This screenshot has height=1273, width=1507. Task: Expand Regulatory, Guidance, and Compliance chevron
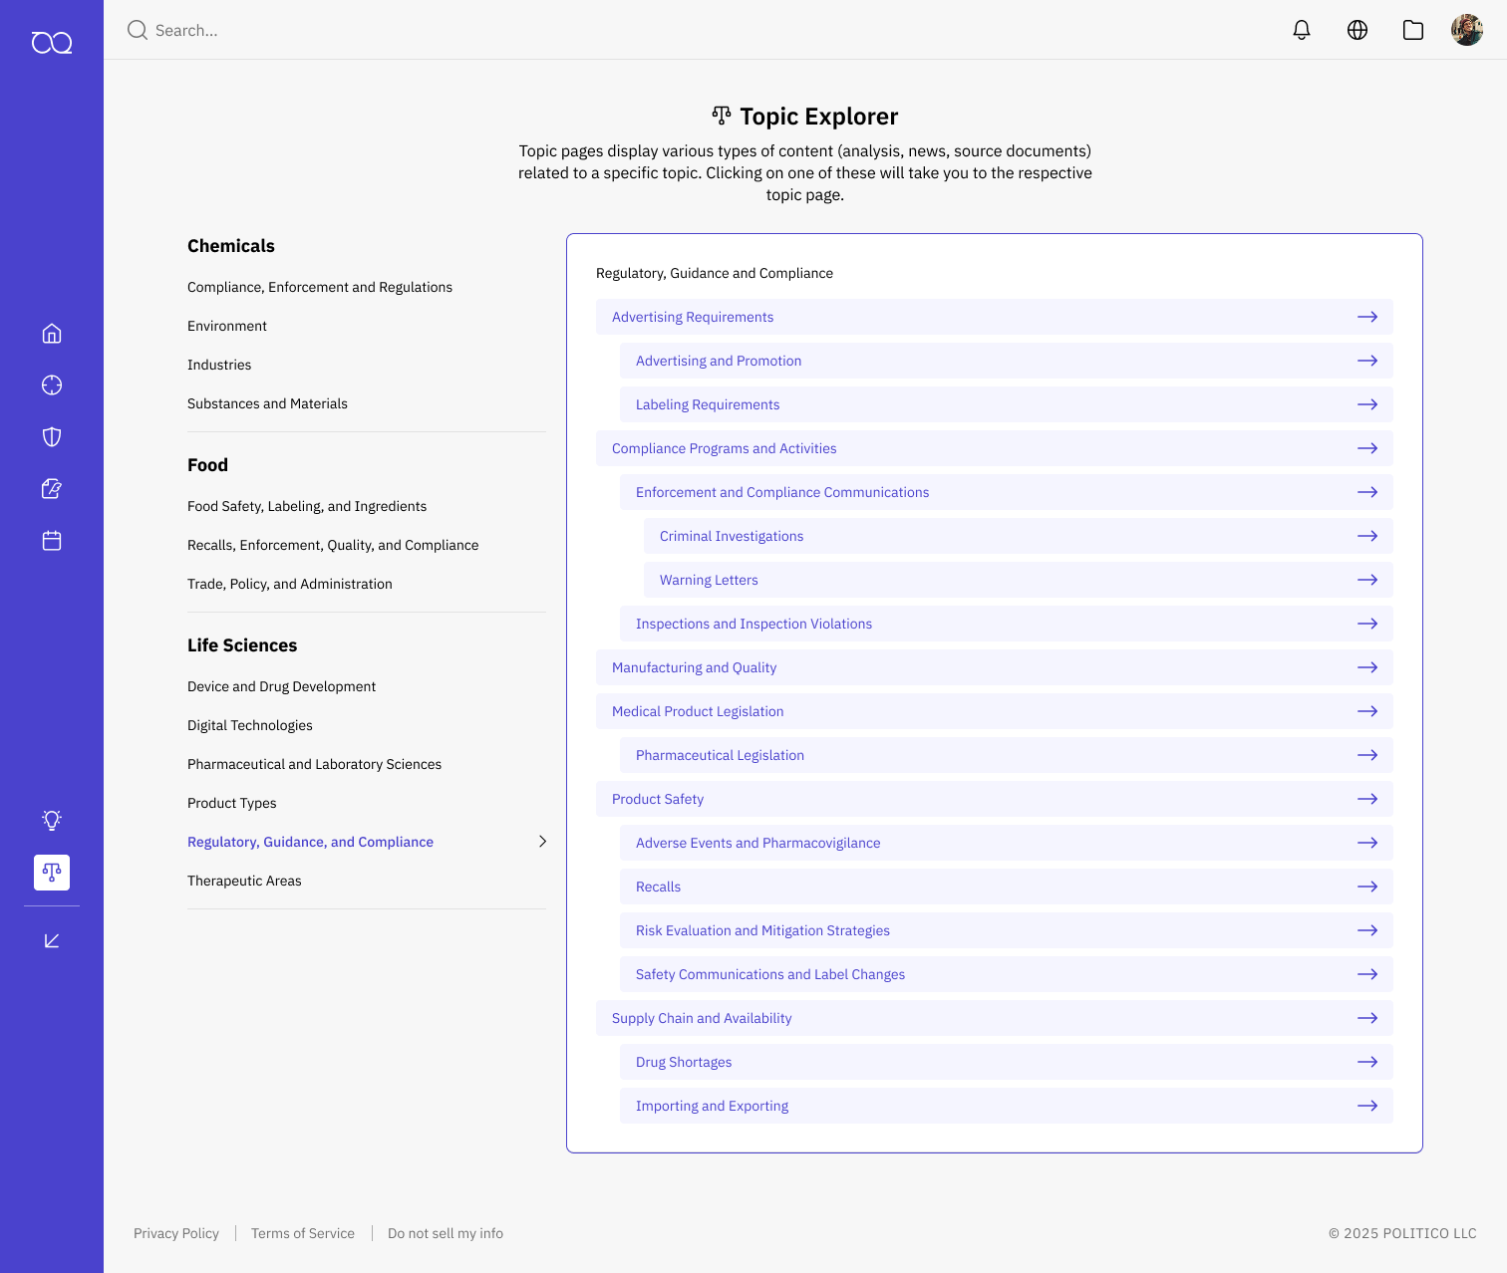click(x=543, y=842)
